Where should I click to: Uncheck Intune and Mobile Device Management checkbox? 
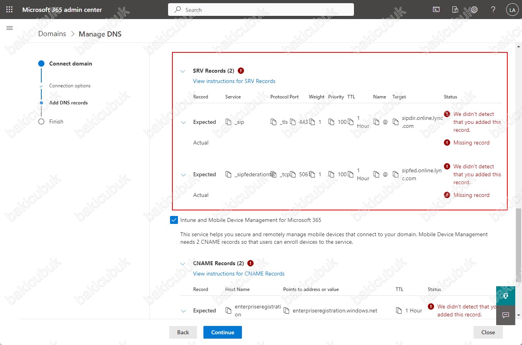[174, 220]
